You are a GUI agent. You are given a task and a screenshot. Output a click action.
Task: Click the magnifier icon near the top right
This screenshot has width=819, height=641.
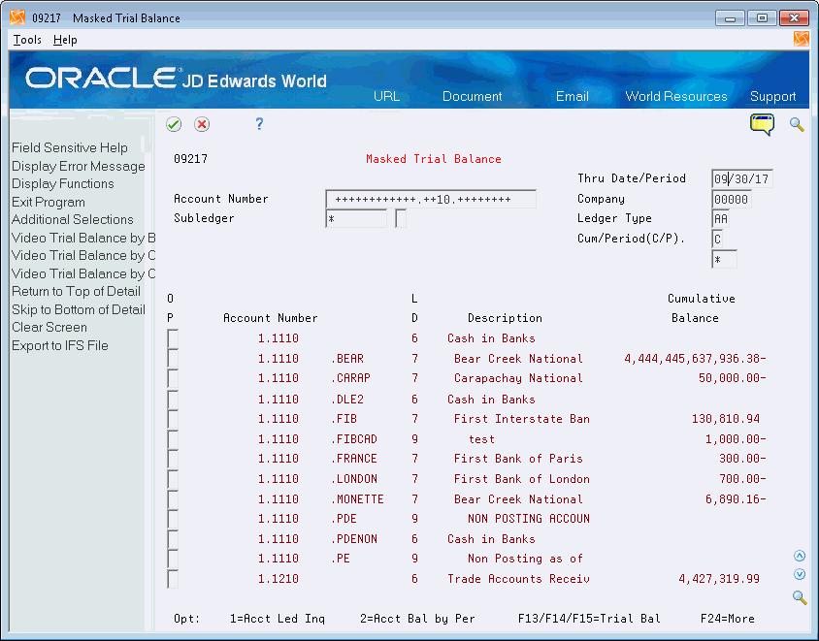[x=797, y=125]
